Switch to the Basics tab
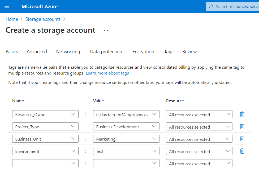Screen dimensions: 259x185 (12, 52)
